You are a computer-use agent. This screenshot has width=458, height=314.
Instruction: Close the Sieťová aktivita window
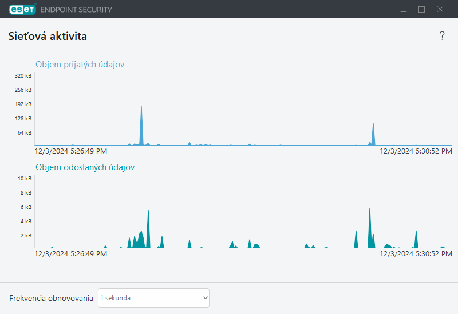tap(440, 9)
